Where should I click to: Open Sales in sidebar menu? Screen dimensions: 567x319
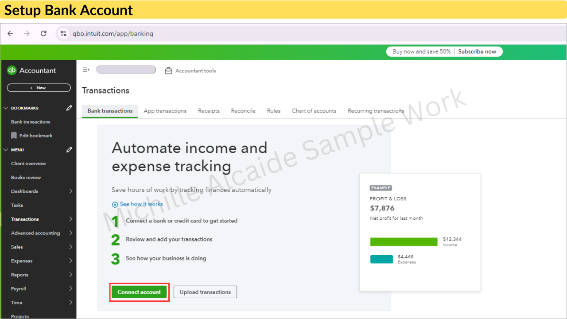17,247
